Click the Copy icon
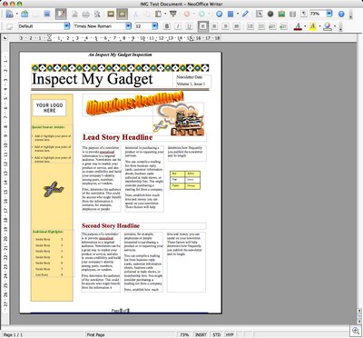Image resolution: width=363 pixels, height=338 pixels. (147, 14)
